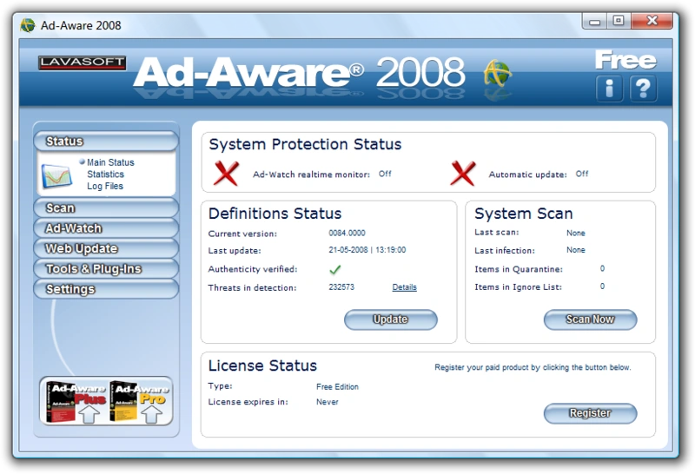Click the Authenticity verified green checkmark

click(335, 269)
